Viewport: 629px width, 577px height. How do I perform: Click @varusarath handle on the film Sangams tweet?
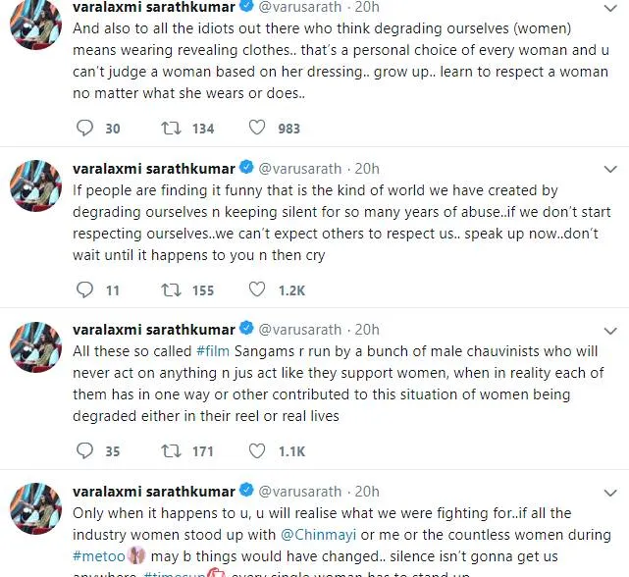302,330
